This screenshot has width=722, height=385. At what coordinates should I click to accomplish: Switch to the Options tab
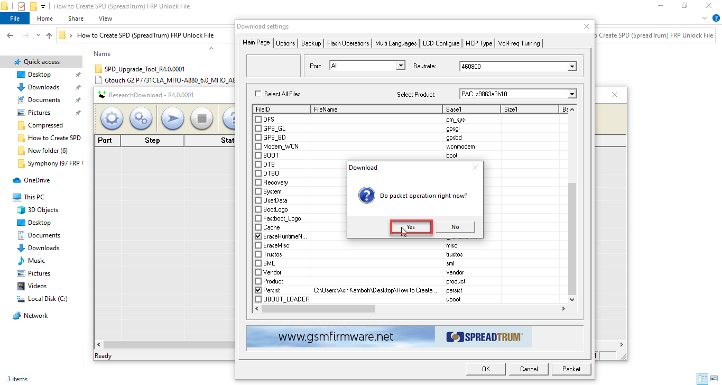pos(285,43)
